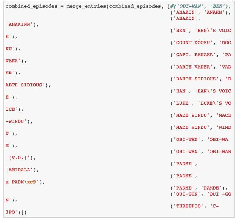Click the merge_entries function name

click(87, 7)
